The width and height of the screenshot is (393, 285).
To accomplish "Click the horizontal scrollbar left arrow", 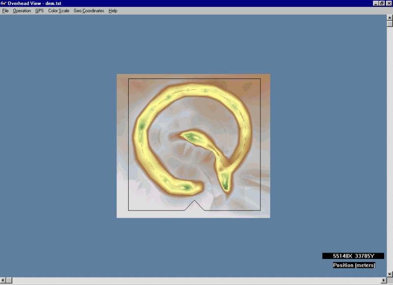I will tap(3, 281).
